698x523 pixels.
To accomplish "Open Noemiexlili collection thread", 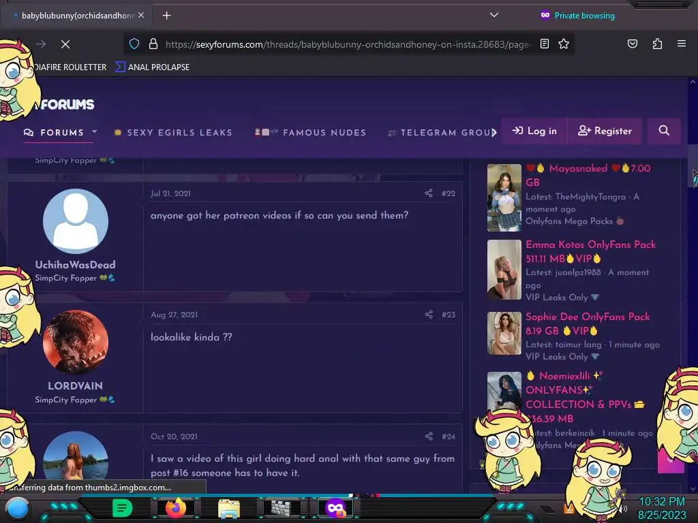I will [586, 397].
